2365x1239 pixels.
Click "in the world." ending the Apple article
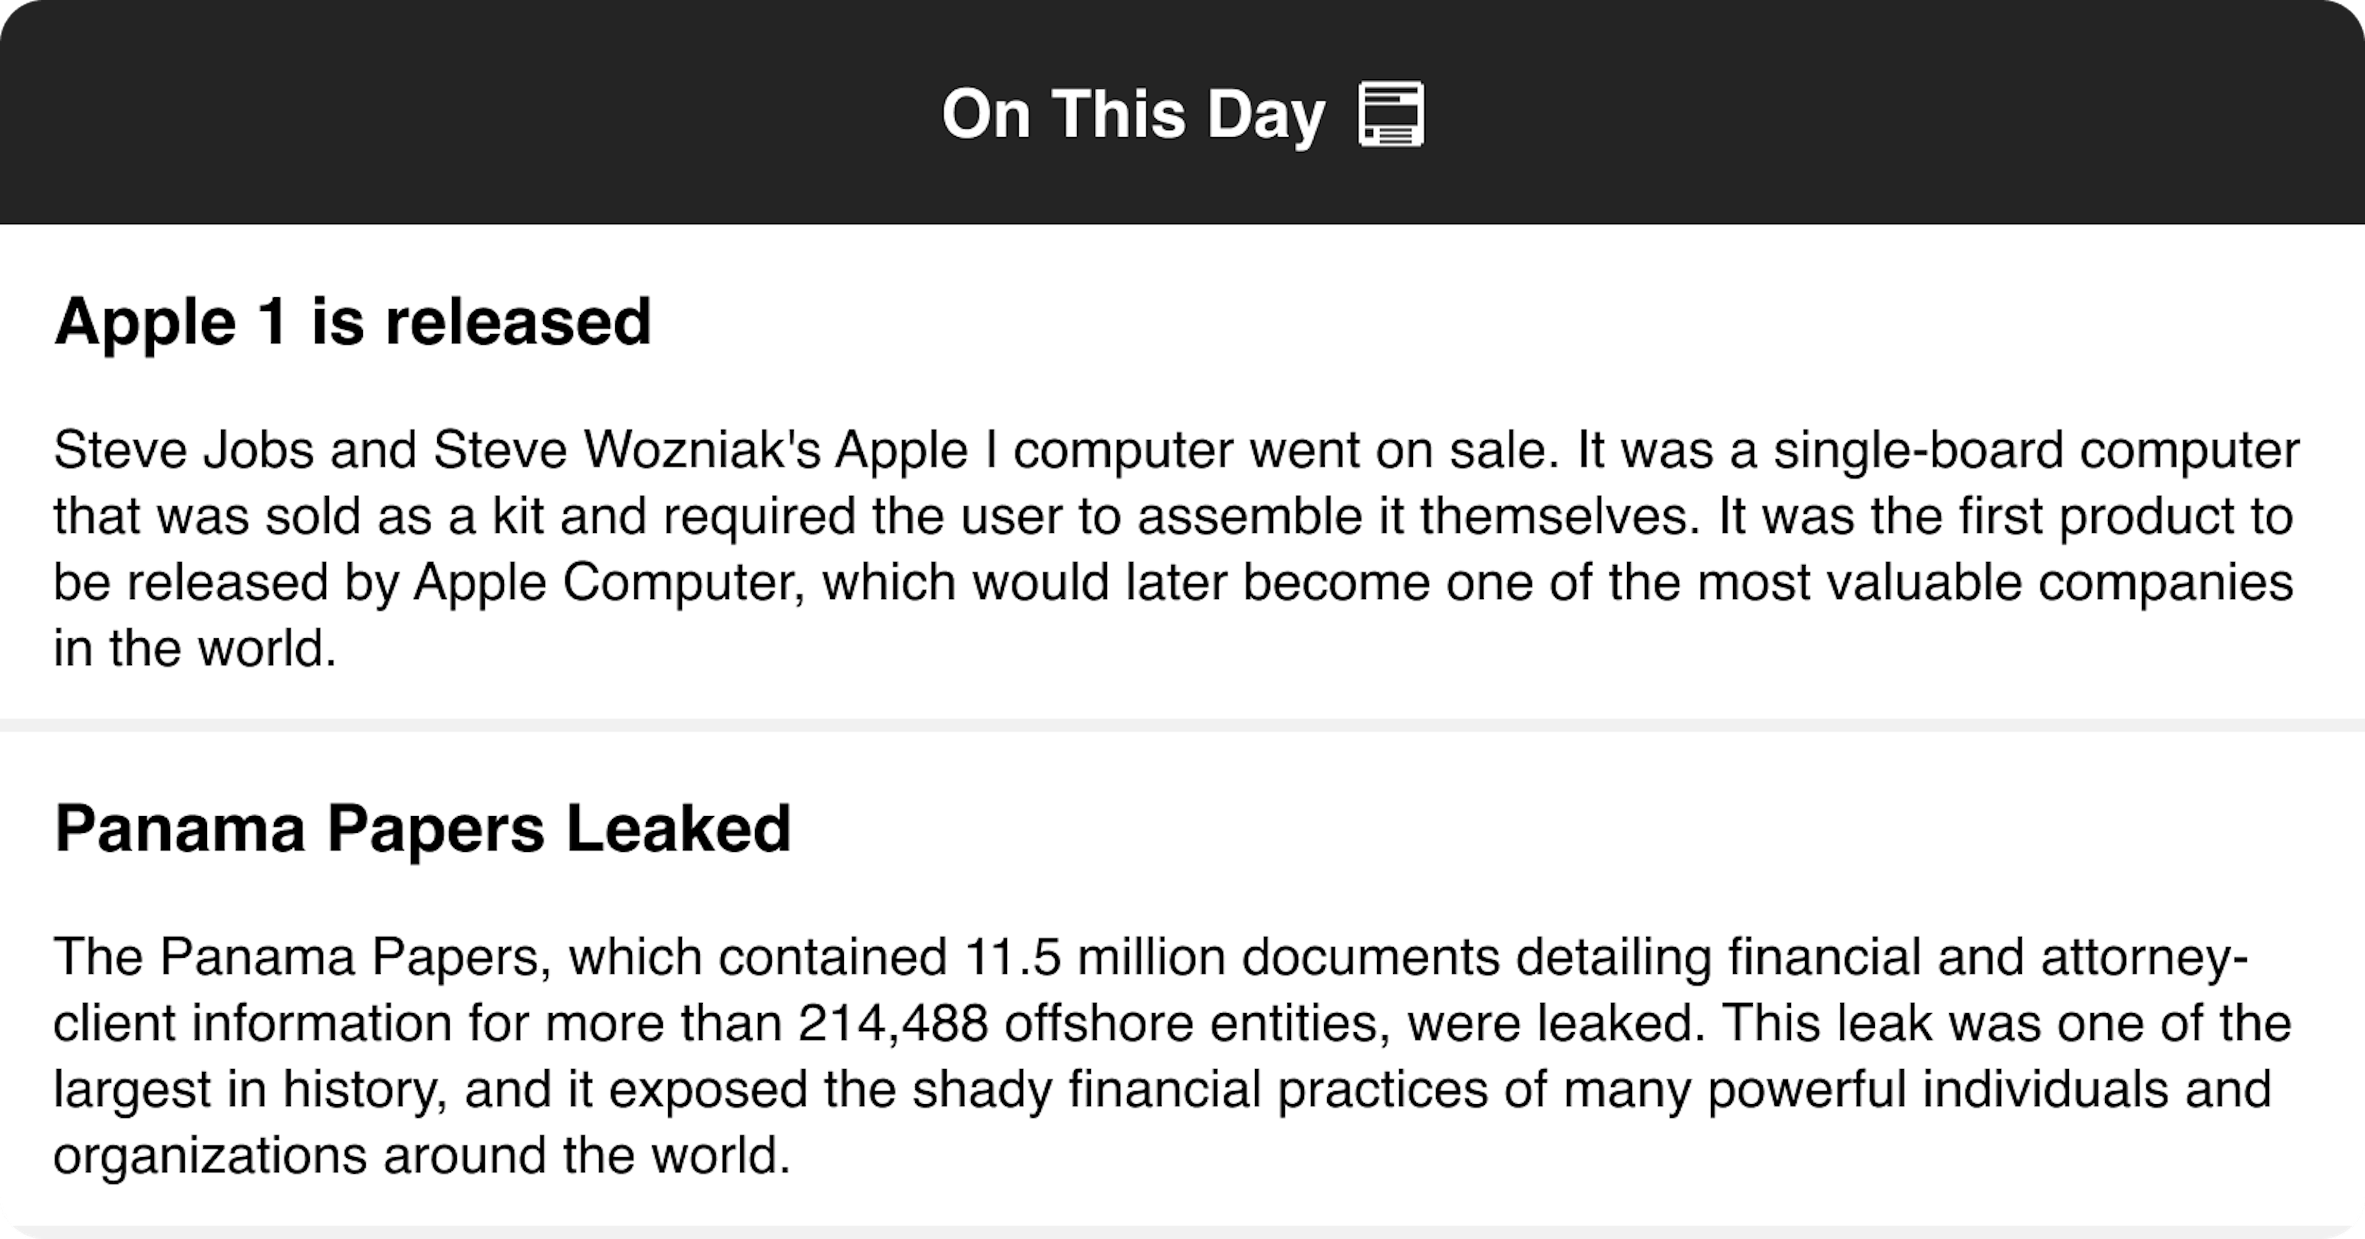tap(195, 649)
